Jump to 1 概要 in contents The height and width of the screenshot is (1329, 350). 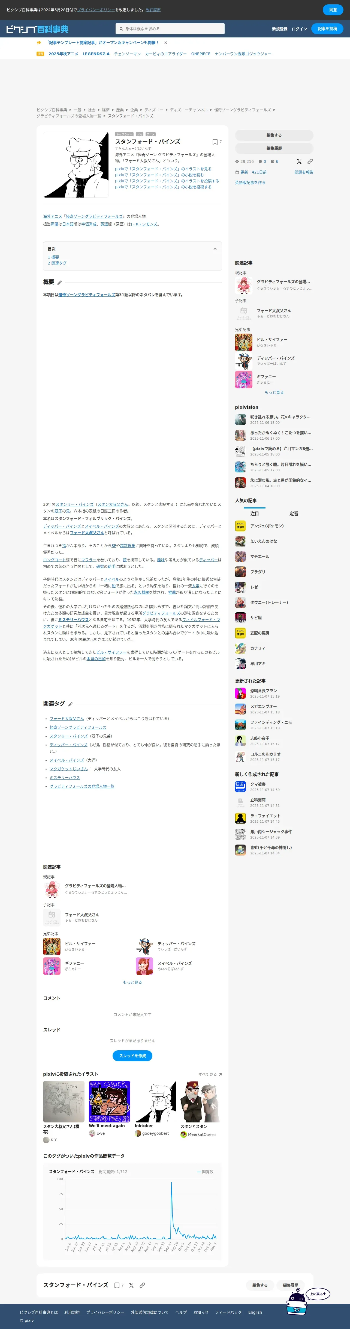pos(53,257)
